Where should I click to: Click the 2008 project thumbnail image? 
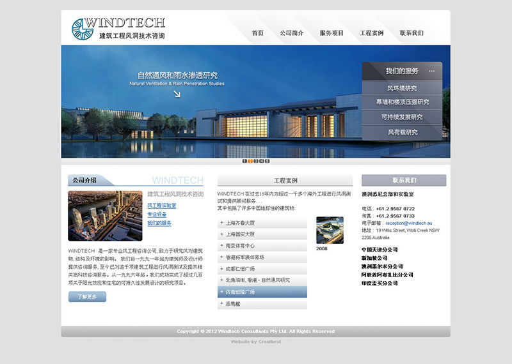[330, 230]
